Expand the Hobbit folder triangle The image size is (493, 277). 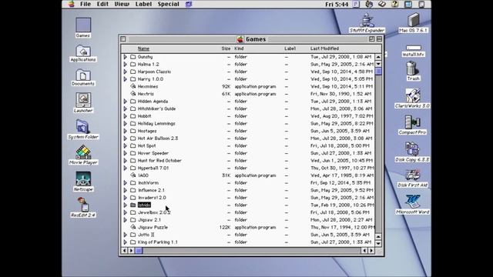125,116
